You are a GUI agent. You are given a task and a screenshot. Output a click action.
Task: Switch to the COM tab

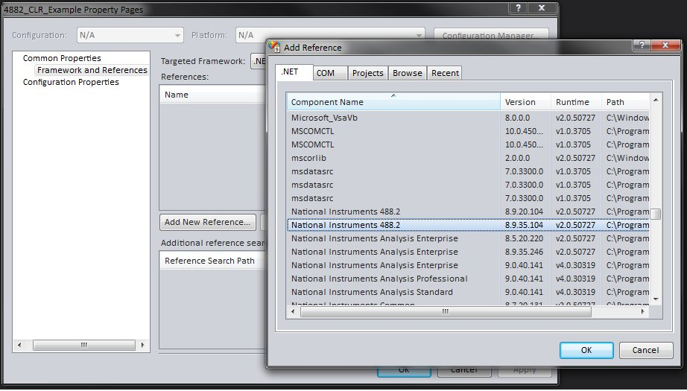[x=325, y=73]
